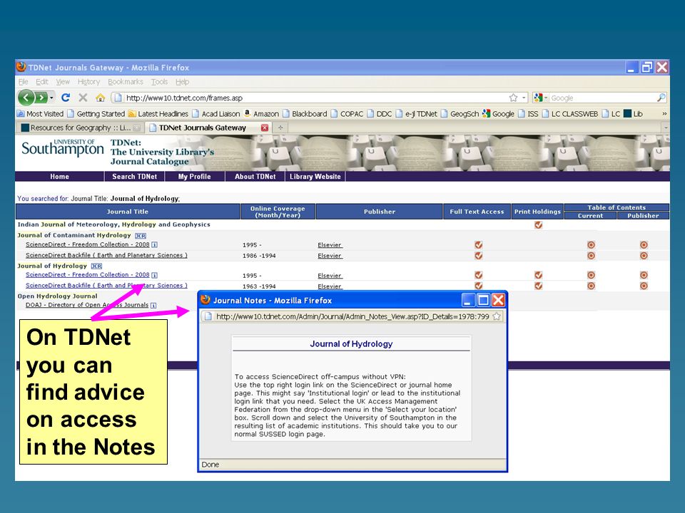Open About TDNet in the navigation bar
The image size is (685, 513).
[255, 176]
